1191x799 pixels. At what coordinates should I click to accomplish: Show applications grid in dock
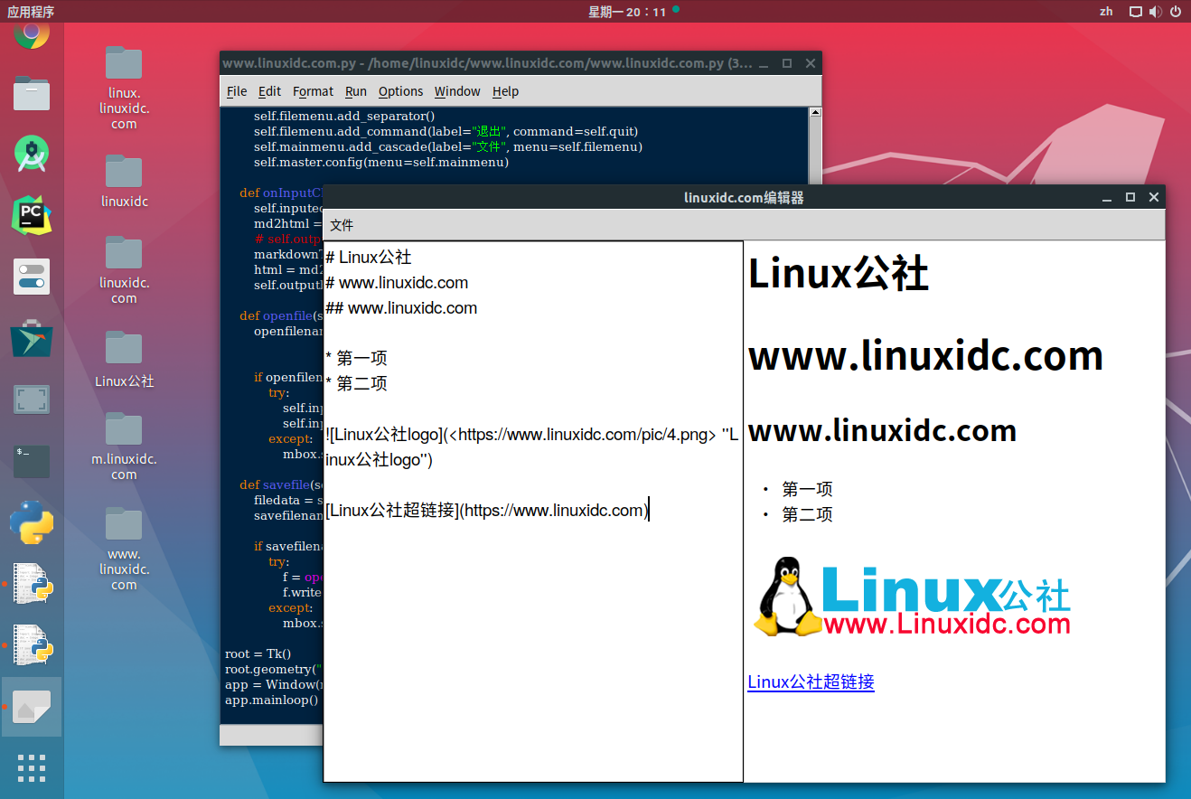[x=32, y=767]
